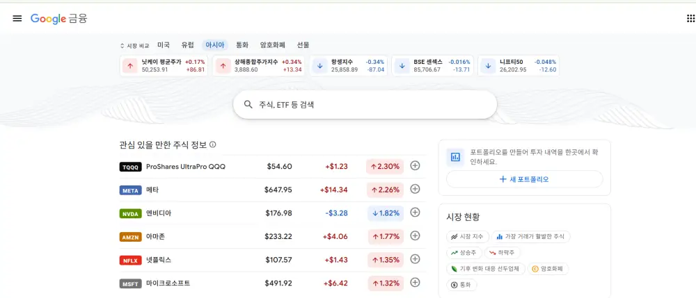Open the hamburger main menu
The image size is (696, 298).
click(17, 18)
